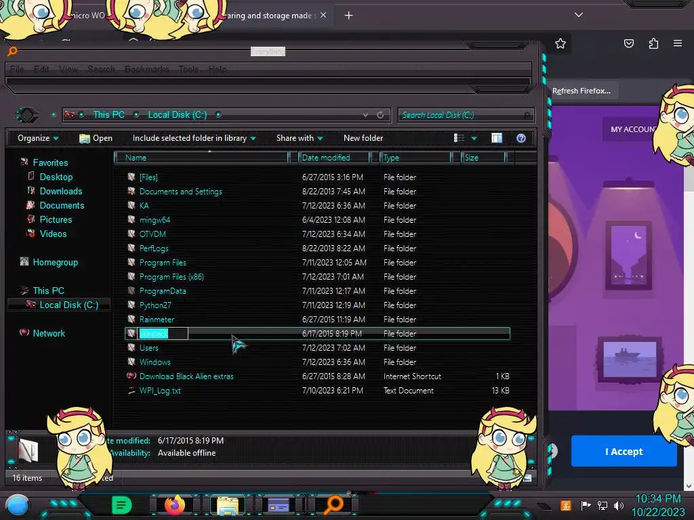Open the Tools menu in Everything
The height and width of the screenshot is (520, 694).
click(x=188, y=69)
